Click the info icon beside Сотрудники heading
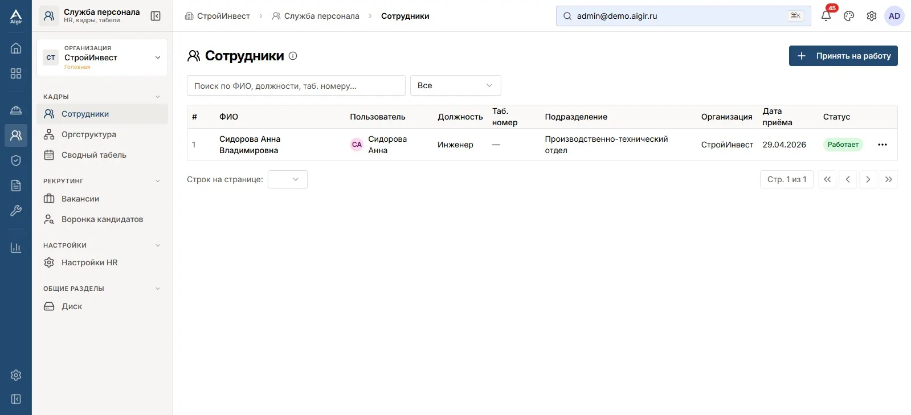Image resolution: width=911 pixels, height=415 pixels. [293, 56]
